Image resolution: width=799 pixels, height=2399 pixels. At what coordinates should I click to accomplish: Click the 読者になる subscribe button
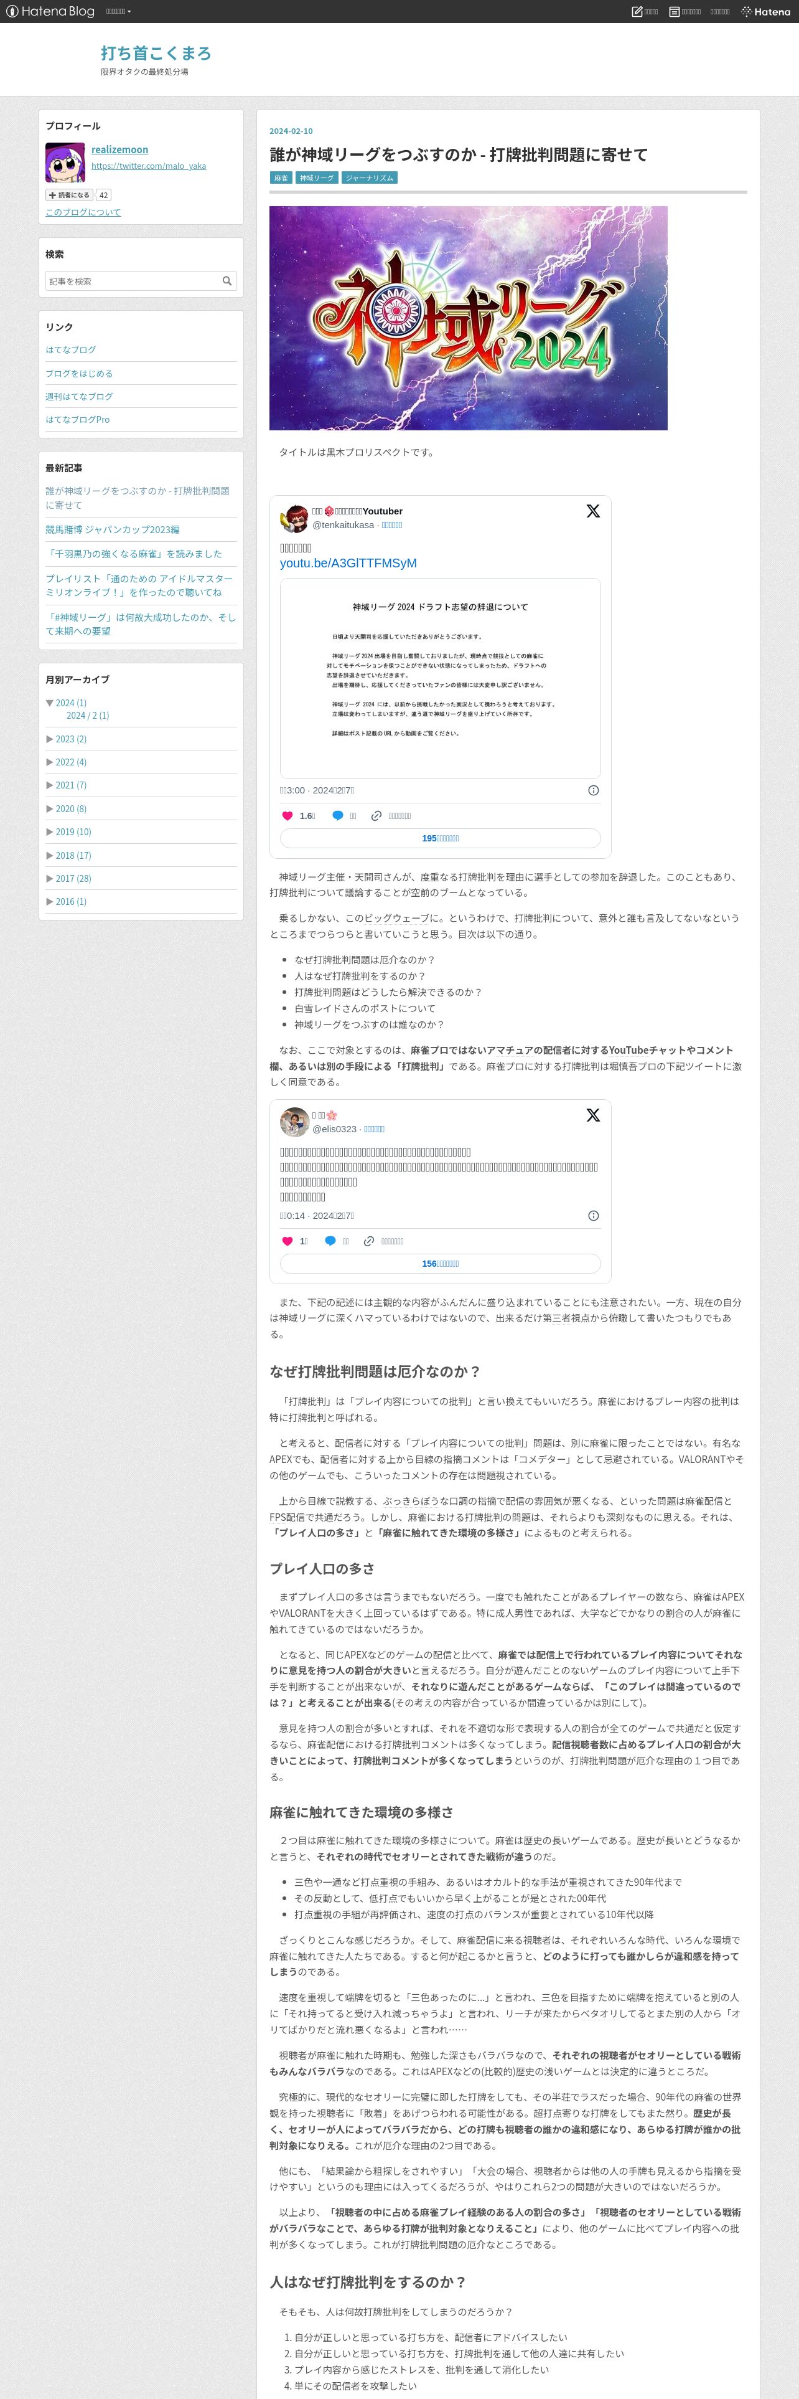pyautogui.click(x=70, y=195)
